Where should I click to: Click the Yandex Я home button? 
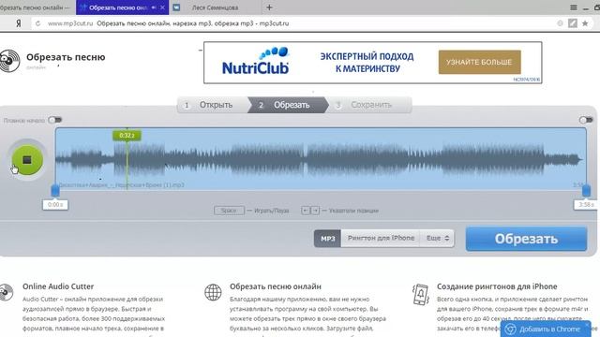pos(18,23)
